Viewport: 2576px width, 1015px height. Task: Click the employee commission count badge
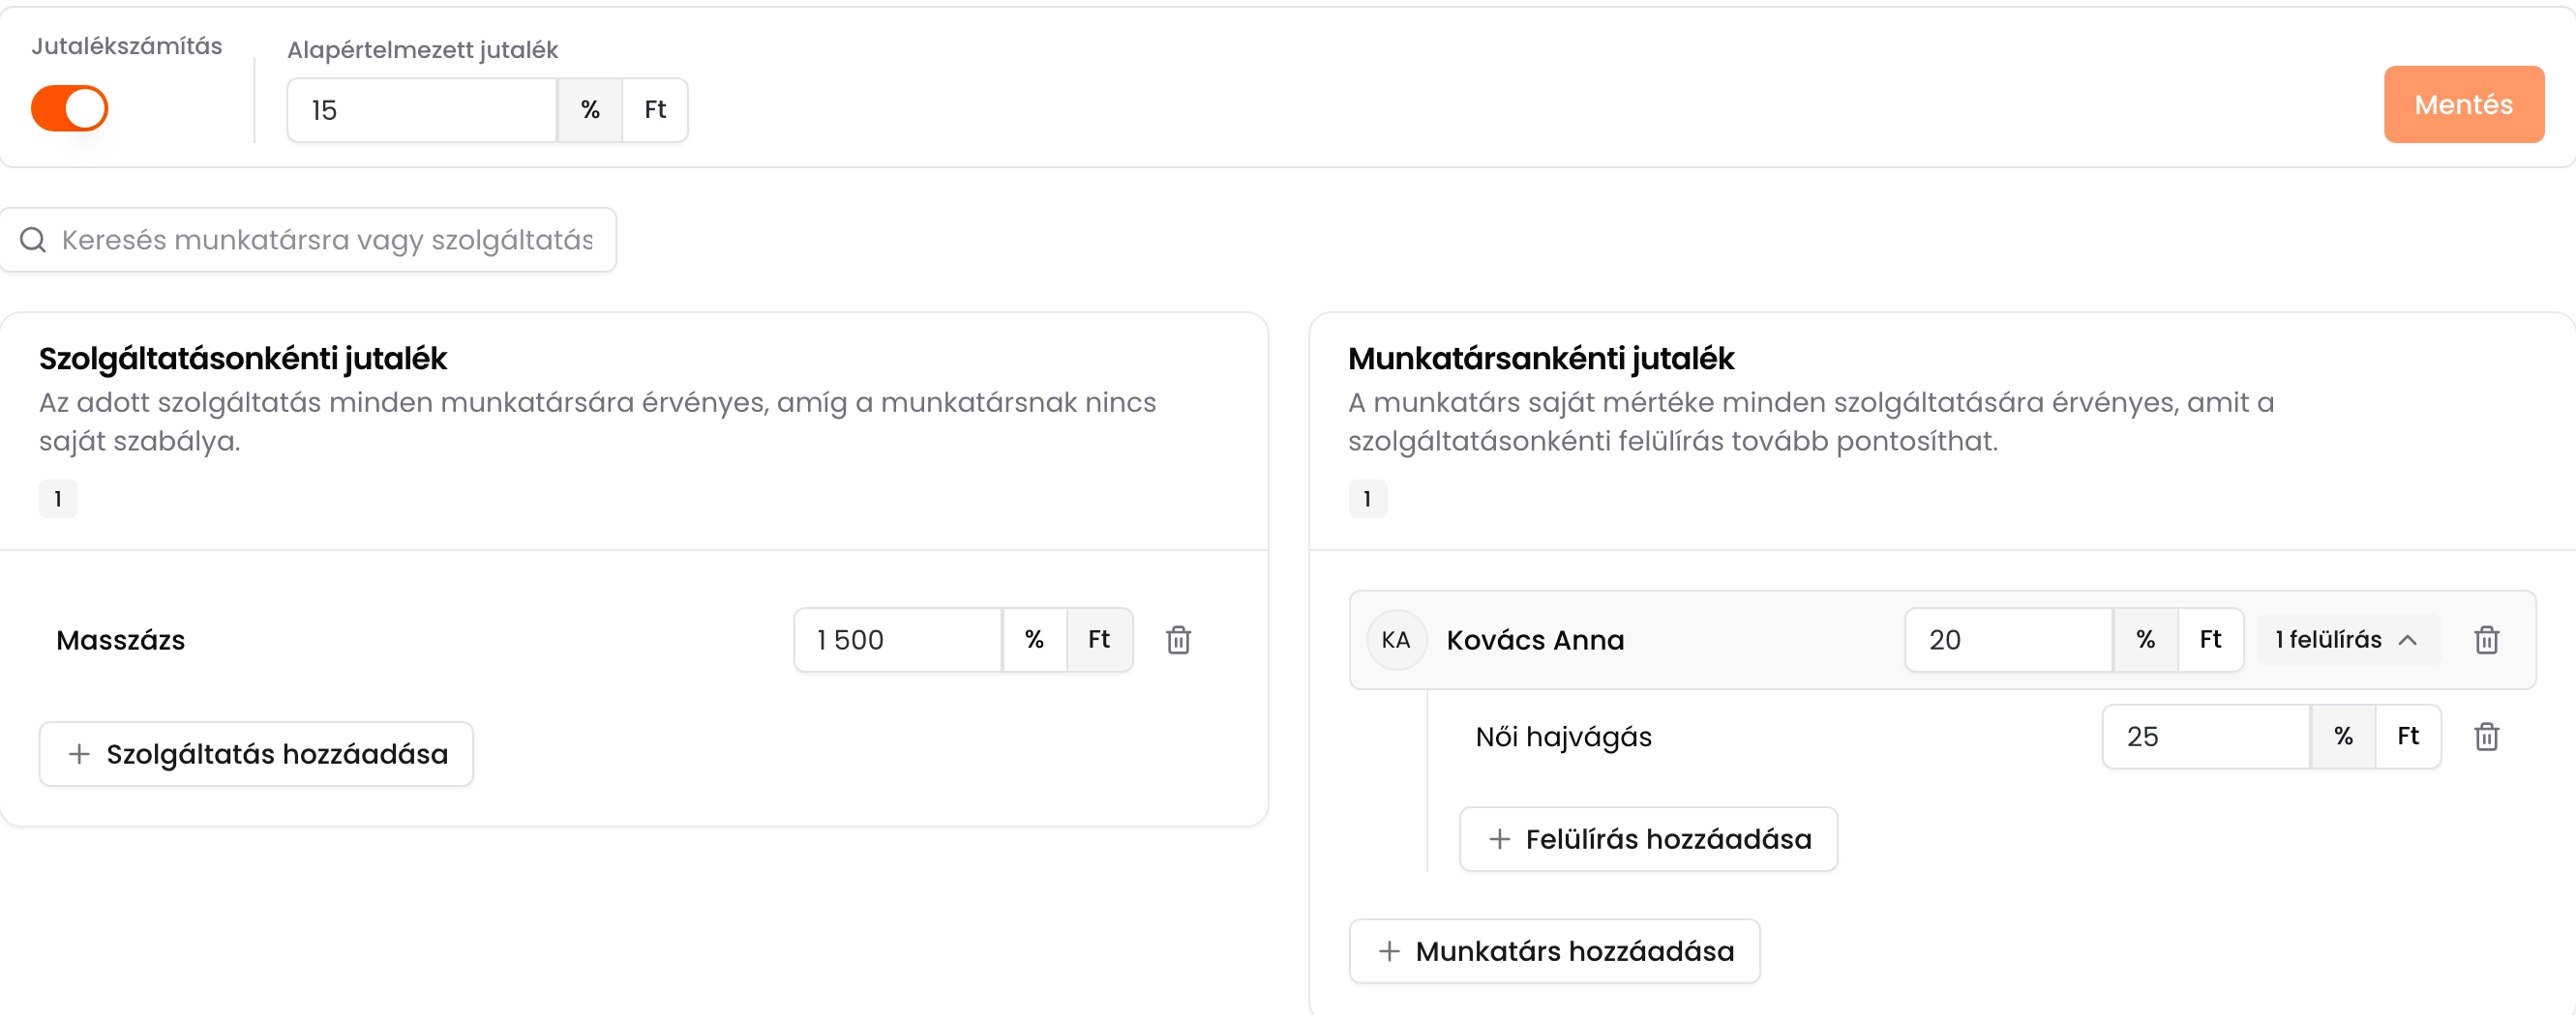1367,499
